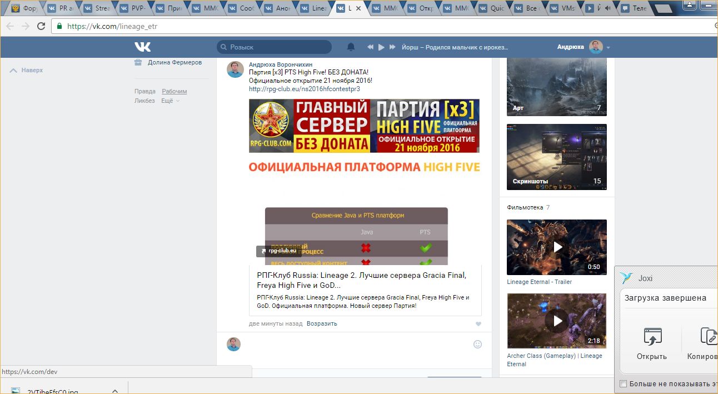Skip to next track in header

click(392, 47)
